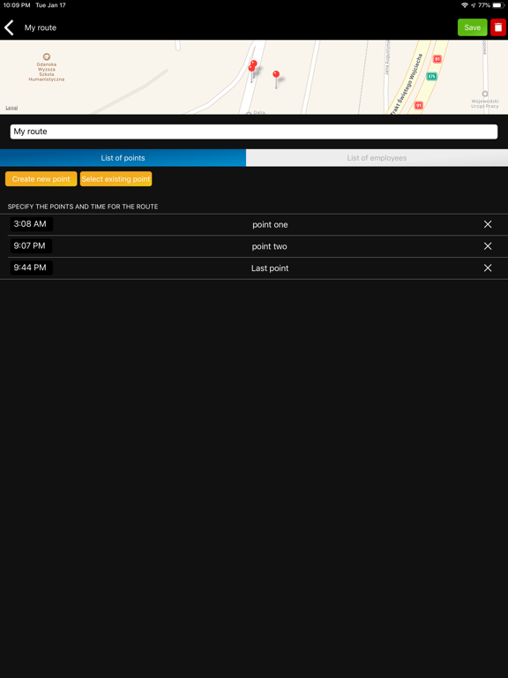Select the 'Last point' row label

click(270, 268)
